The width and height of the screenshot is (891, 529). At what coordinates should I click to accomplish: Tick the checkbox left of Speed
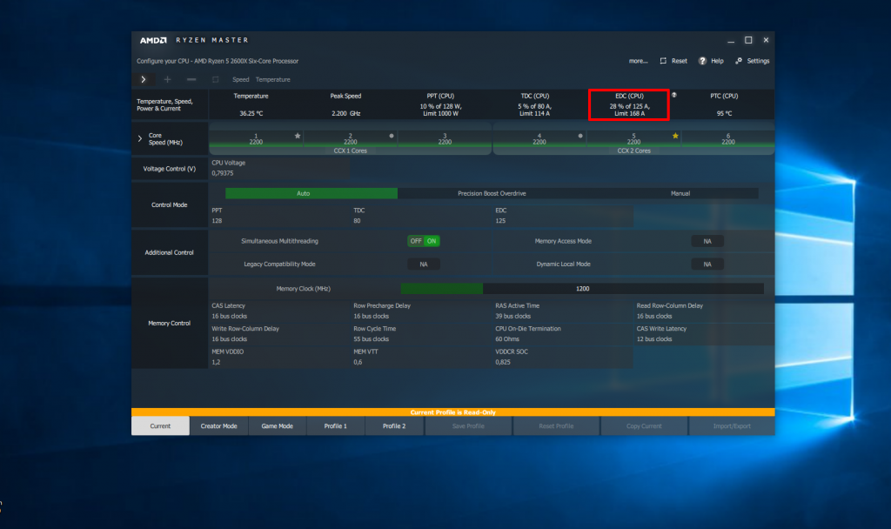click(x=216, y=79)
